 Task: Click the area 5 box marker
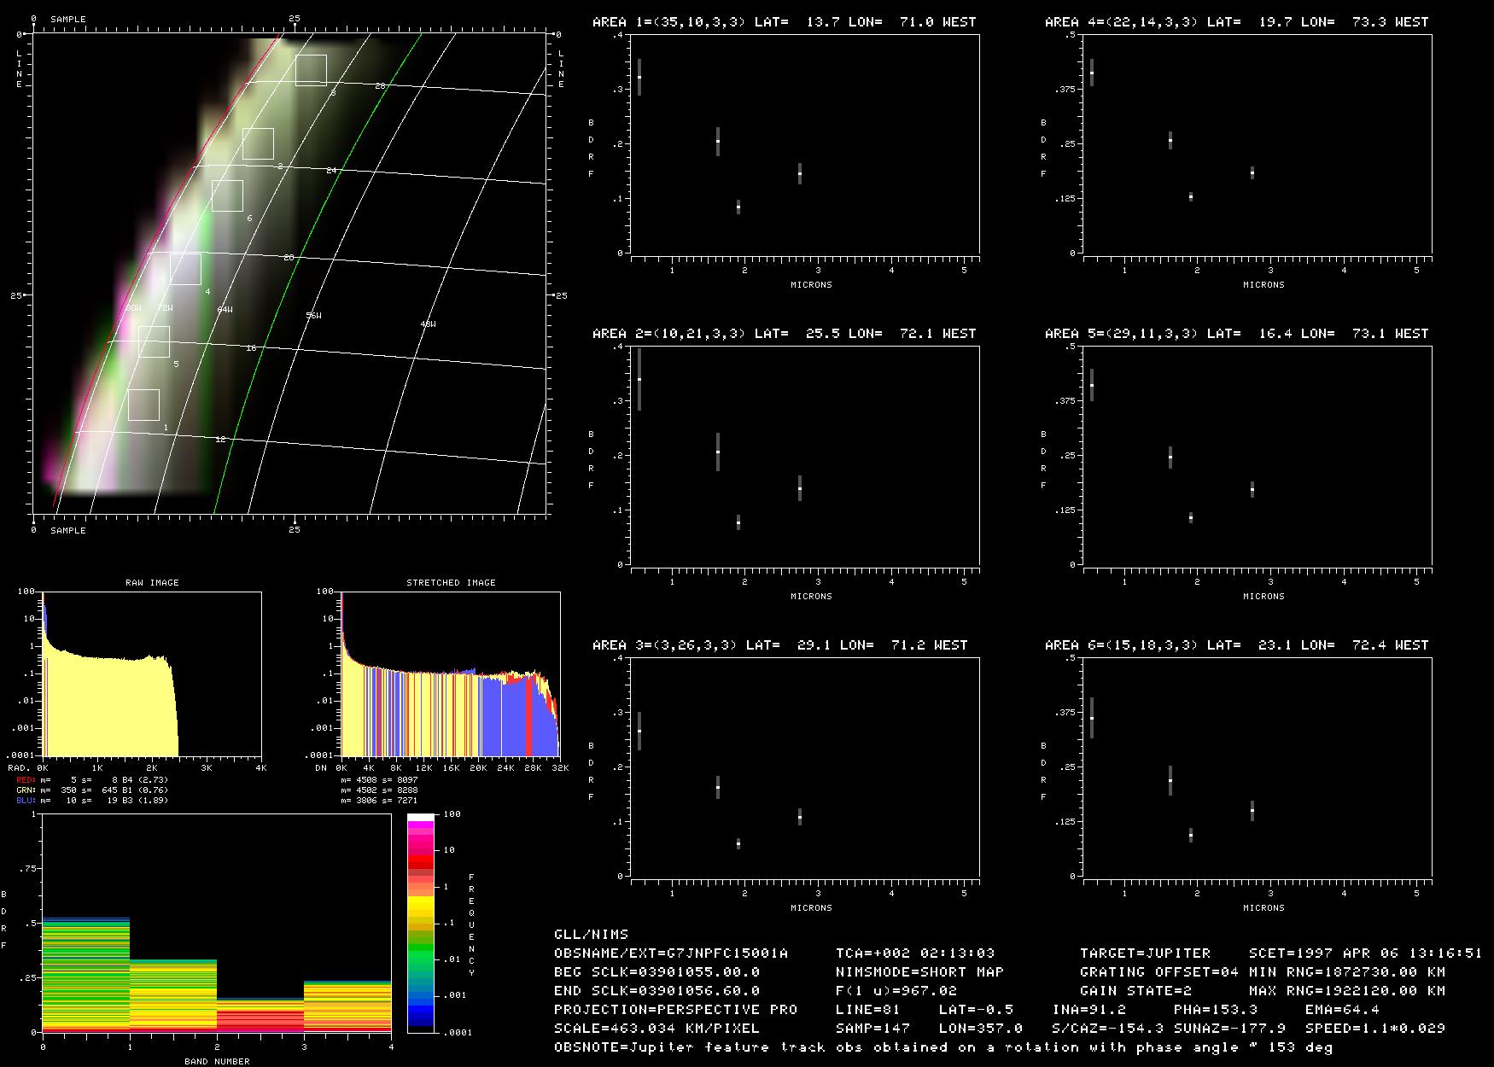(154, 341)
